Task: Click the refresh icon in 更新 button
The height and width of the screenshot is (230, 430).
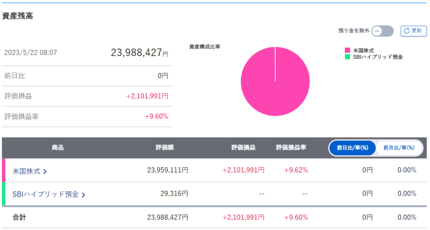Action: 407,31
